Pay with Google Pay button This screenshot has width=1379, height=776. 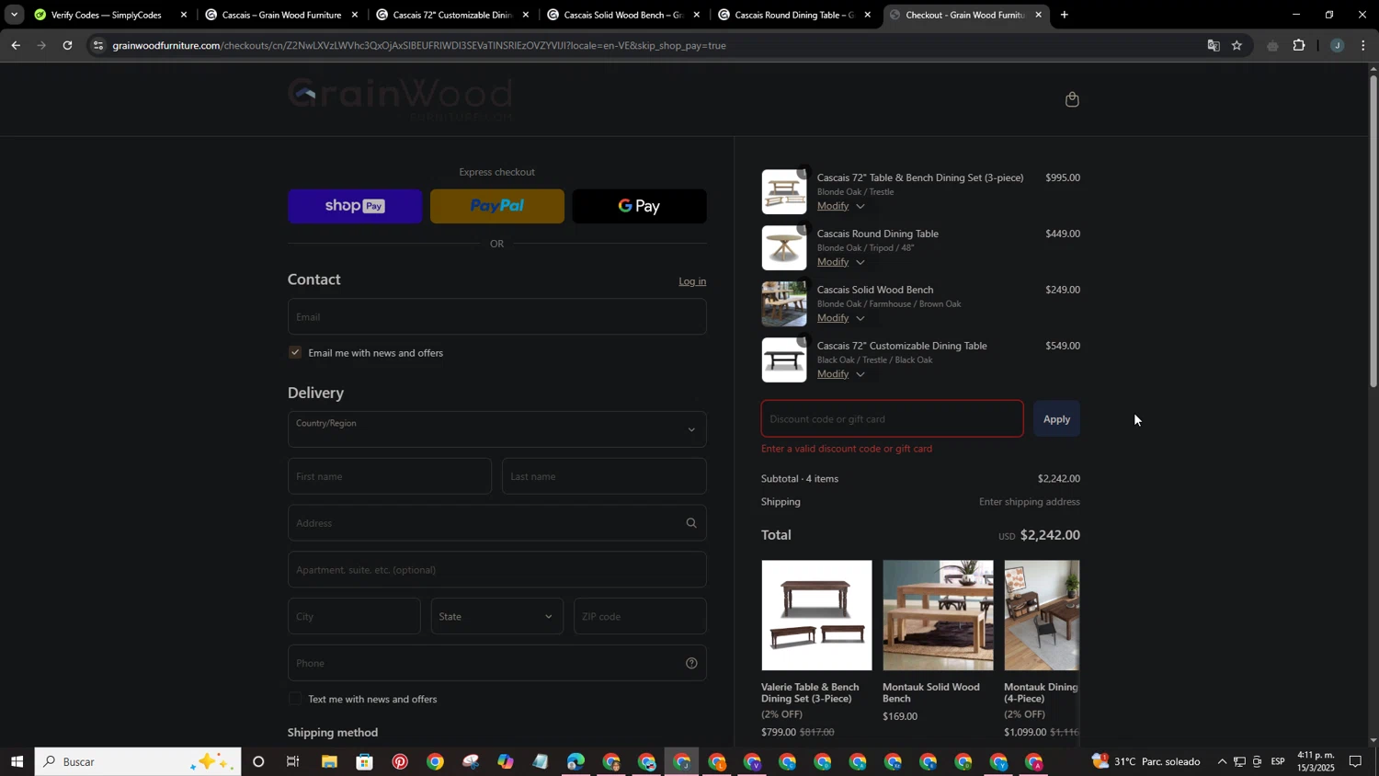coord(640,206)
